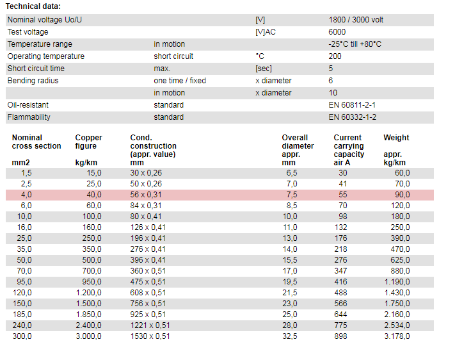This screenshot has height=344, width=455.
Task: Click the oil-resistant standard "EN 60811-2-1"
Action: tap(352, 105)
